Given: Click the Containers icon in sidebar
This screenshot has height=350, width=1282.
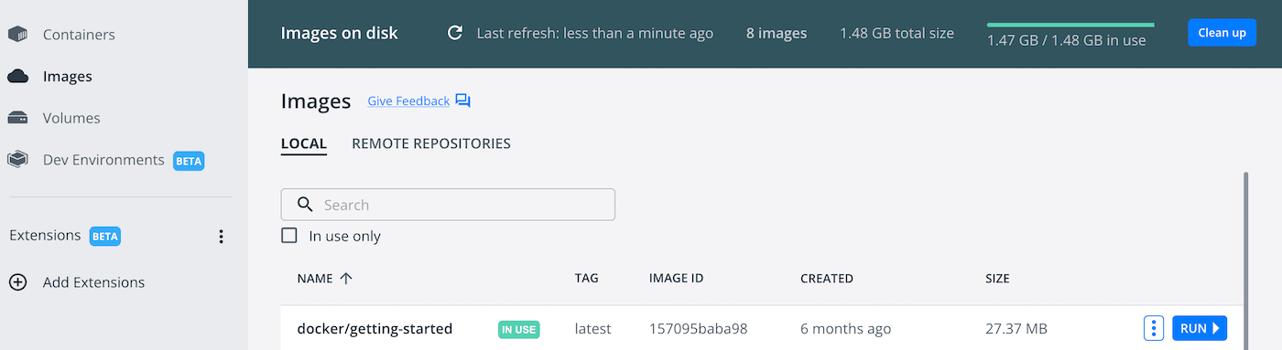Looking at the screenshot, I should coord(17,35).
